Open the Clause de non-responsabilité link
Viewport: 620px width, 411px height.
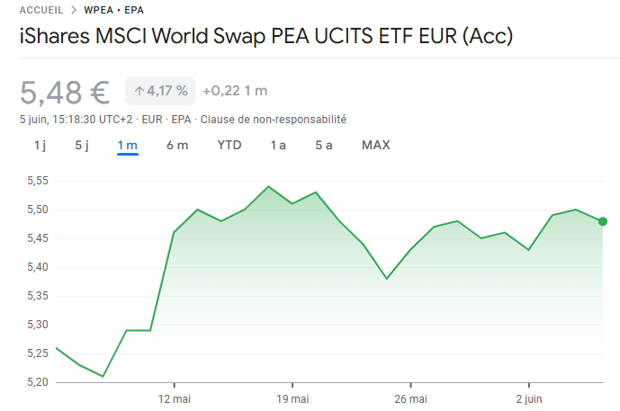coord(273,120)
